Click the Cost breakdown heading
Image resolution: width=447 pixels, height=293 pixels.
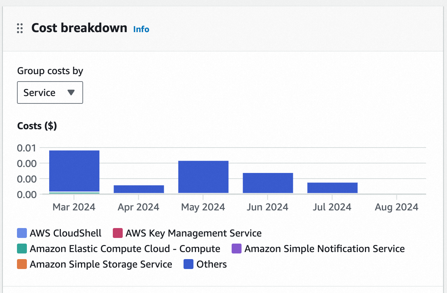[x=79, y=28]
